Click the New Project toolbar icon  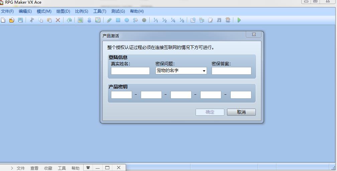click(x=3, y=20)
